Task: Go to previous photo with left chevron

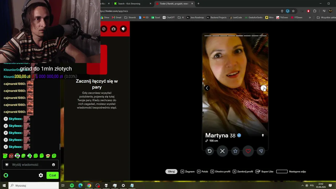Action: (207, 88)
